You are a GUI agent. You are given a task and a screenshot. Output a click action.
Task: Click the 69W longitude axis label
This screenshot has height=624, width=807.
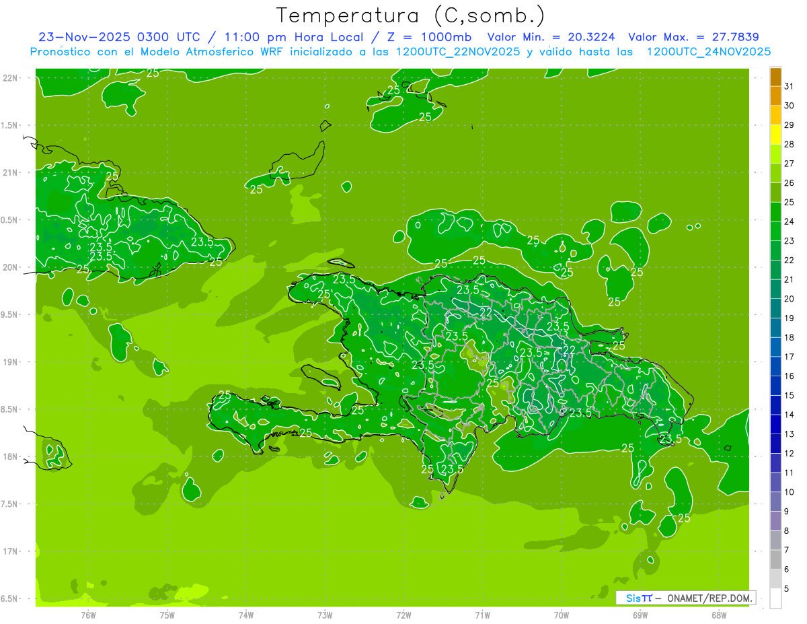[x=640, y=615]
